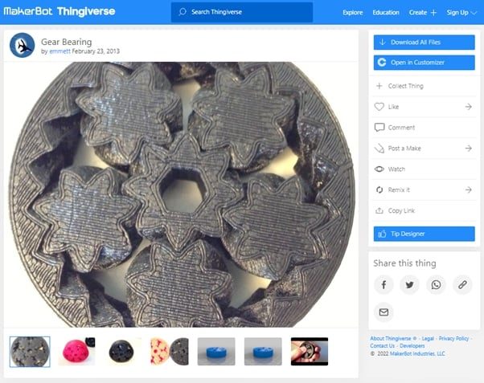
Task: Select the pink gear bearing thumbnail
Action: tap(76, 352)
